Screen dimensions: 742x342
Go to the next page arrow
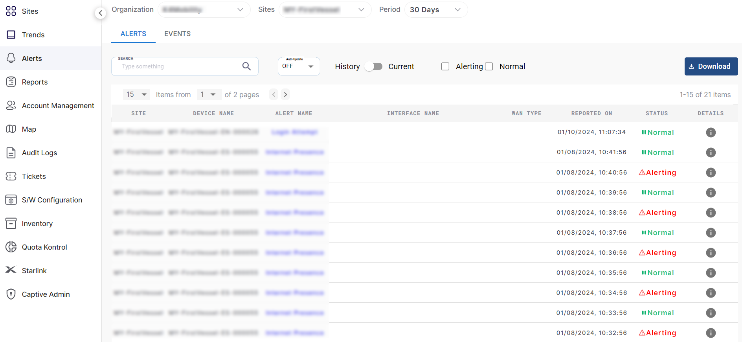pos(286,94)
